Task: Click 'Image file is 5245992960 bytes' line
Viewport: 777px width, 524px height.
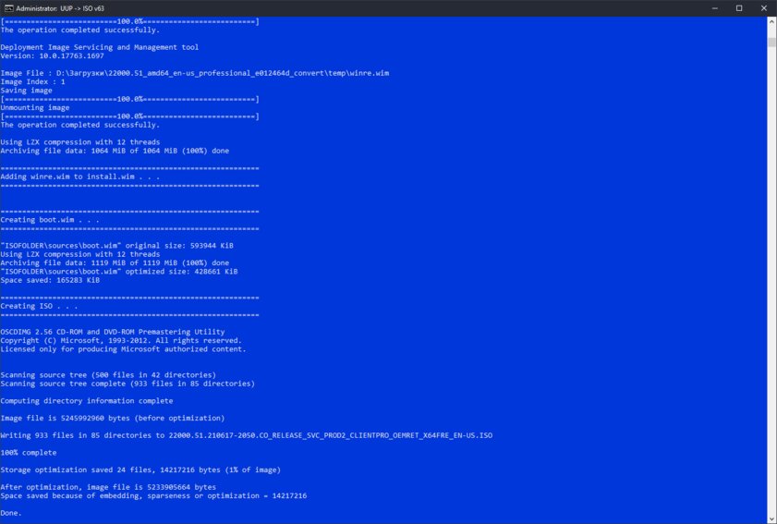Action: point(113,418)
